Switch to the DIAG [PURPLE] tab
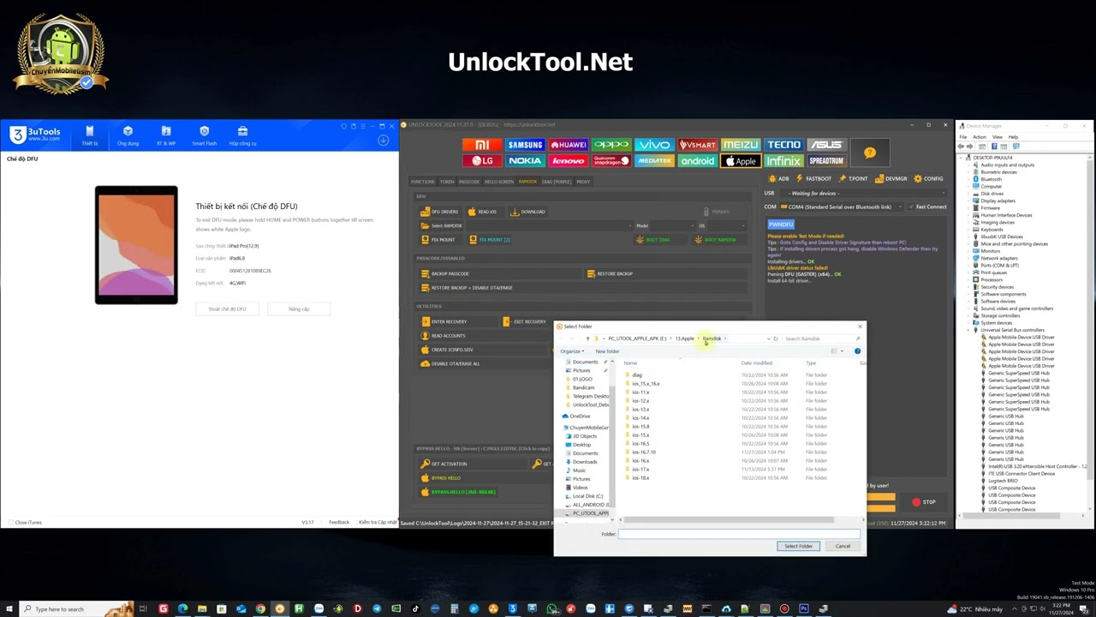This screenshot has width=1096, height=617. [557, 182]
